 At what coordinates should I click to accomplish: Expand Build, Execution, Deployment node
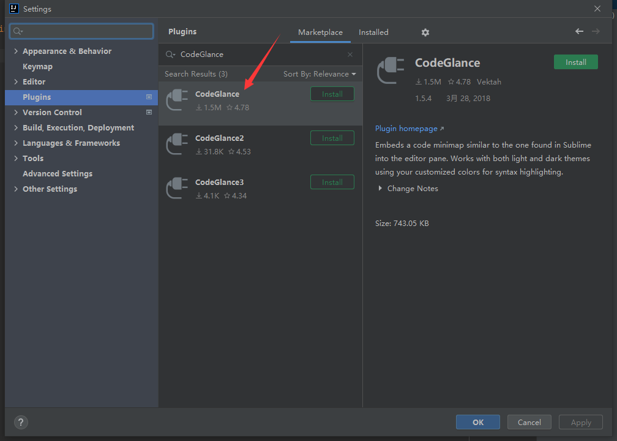16,127
